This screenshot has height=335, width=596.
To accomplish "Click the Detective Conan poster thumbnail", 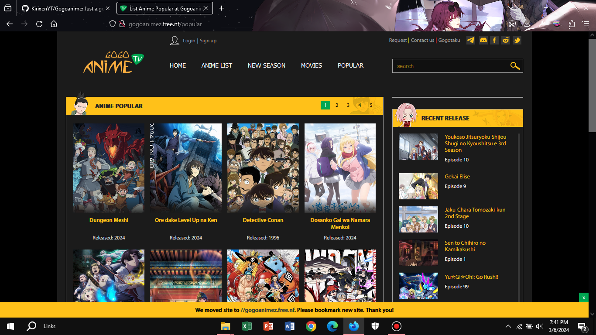I will pyautogui.click(x=263, y=168).
